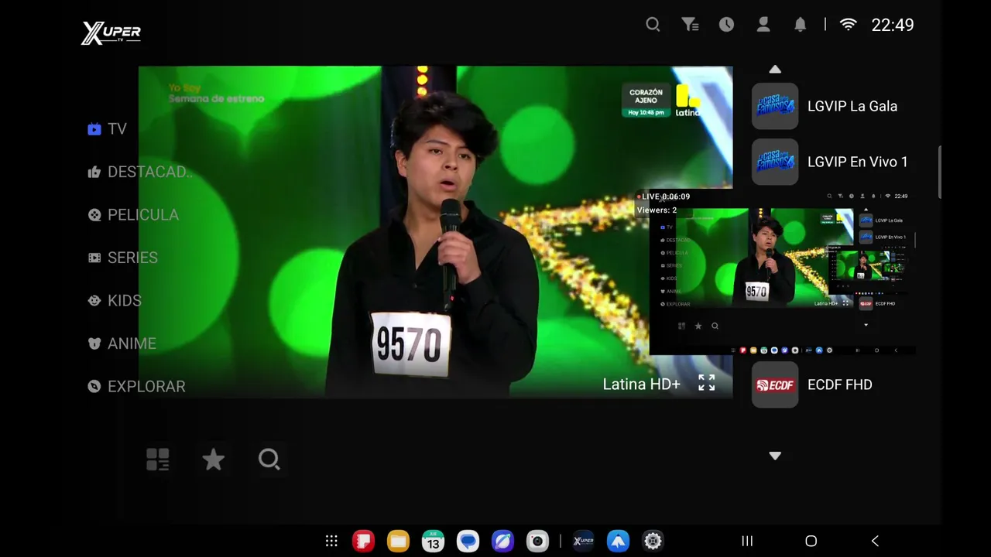Open the EXPLORAR section
This screenshot has height=557, width=991.
click(x=136, y=387)
